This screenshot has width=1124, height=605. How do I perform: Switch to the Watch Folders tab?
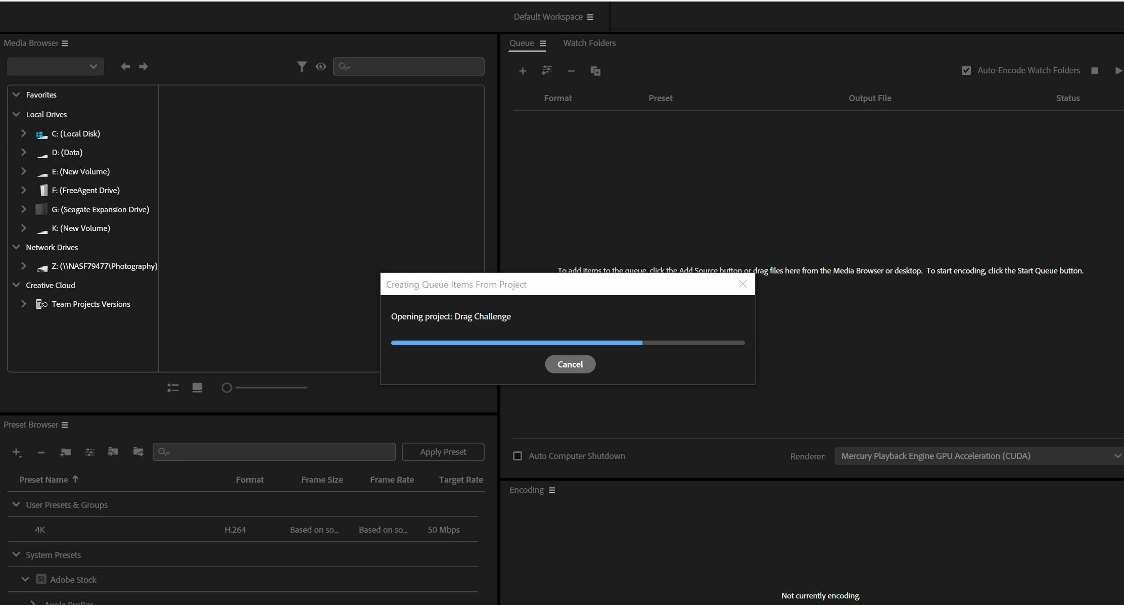[x=589, y=43]
